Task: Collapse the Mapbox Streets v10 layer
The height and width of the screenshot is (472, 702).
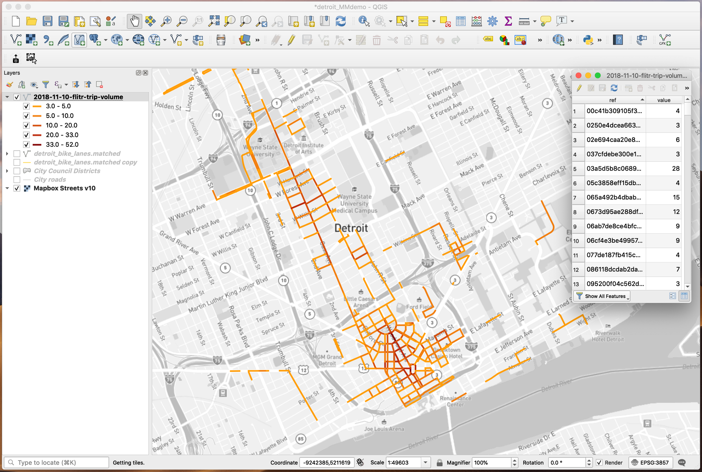Action: coord(7,188)
